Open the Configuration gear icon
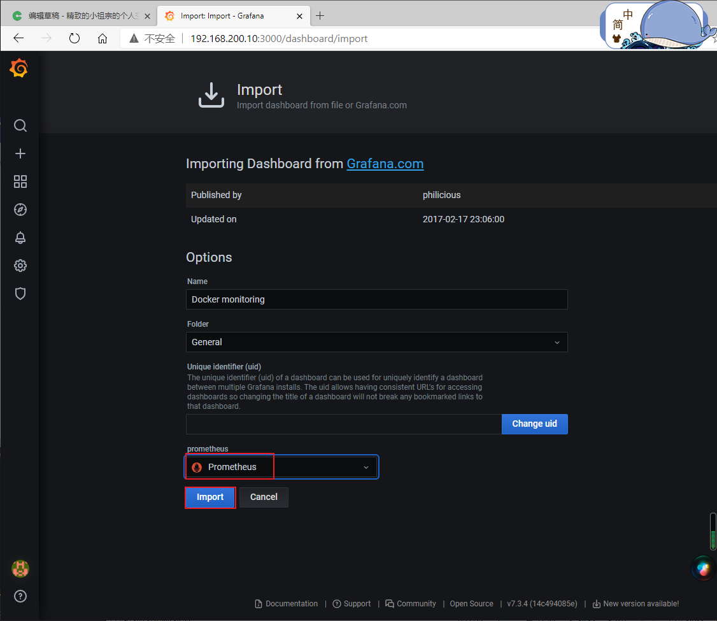717x621 pixels. tap(20, 266)
